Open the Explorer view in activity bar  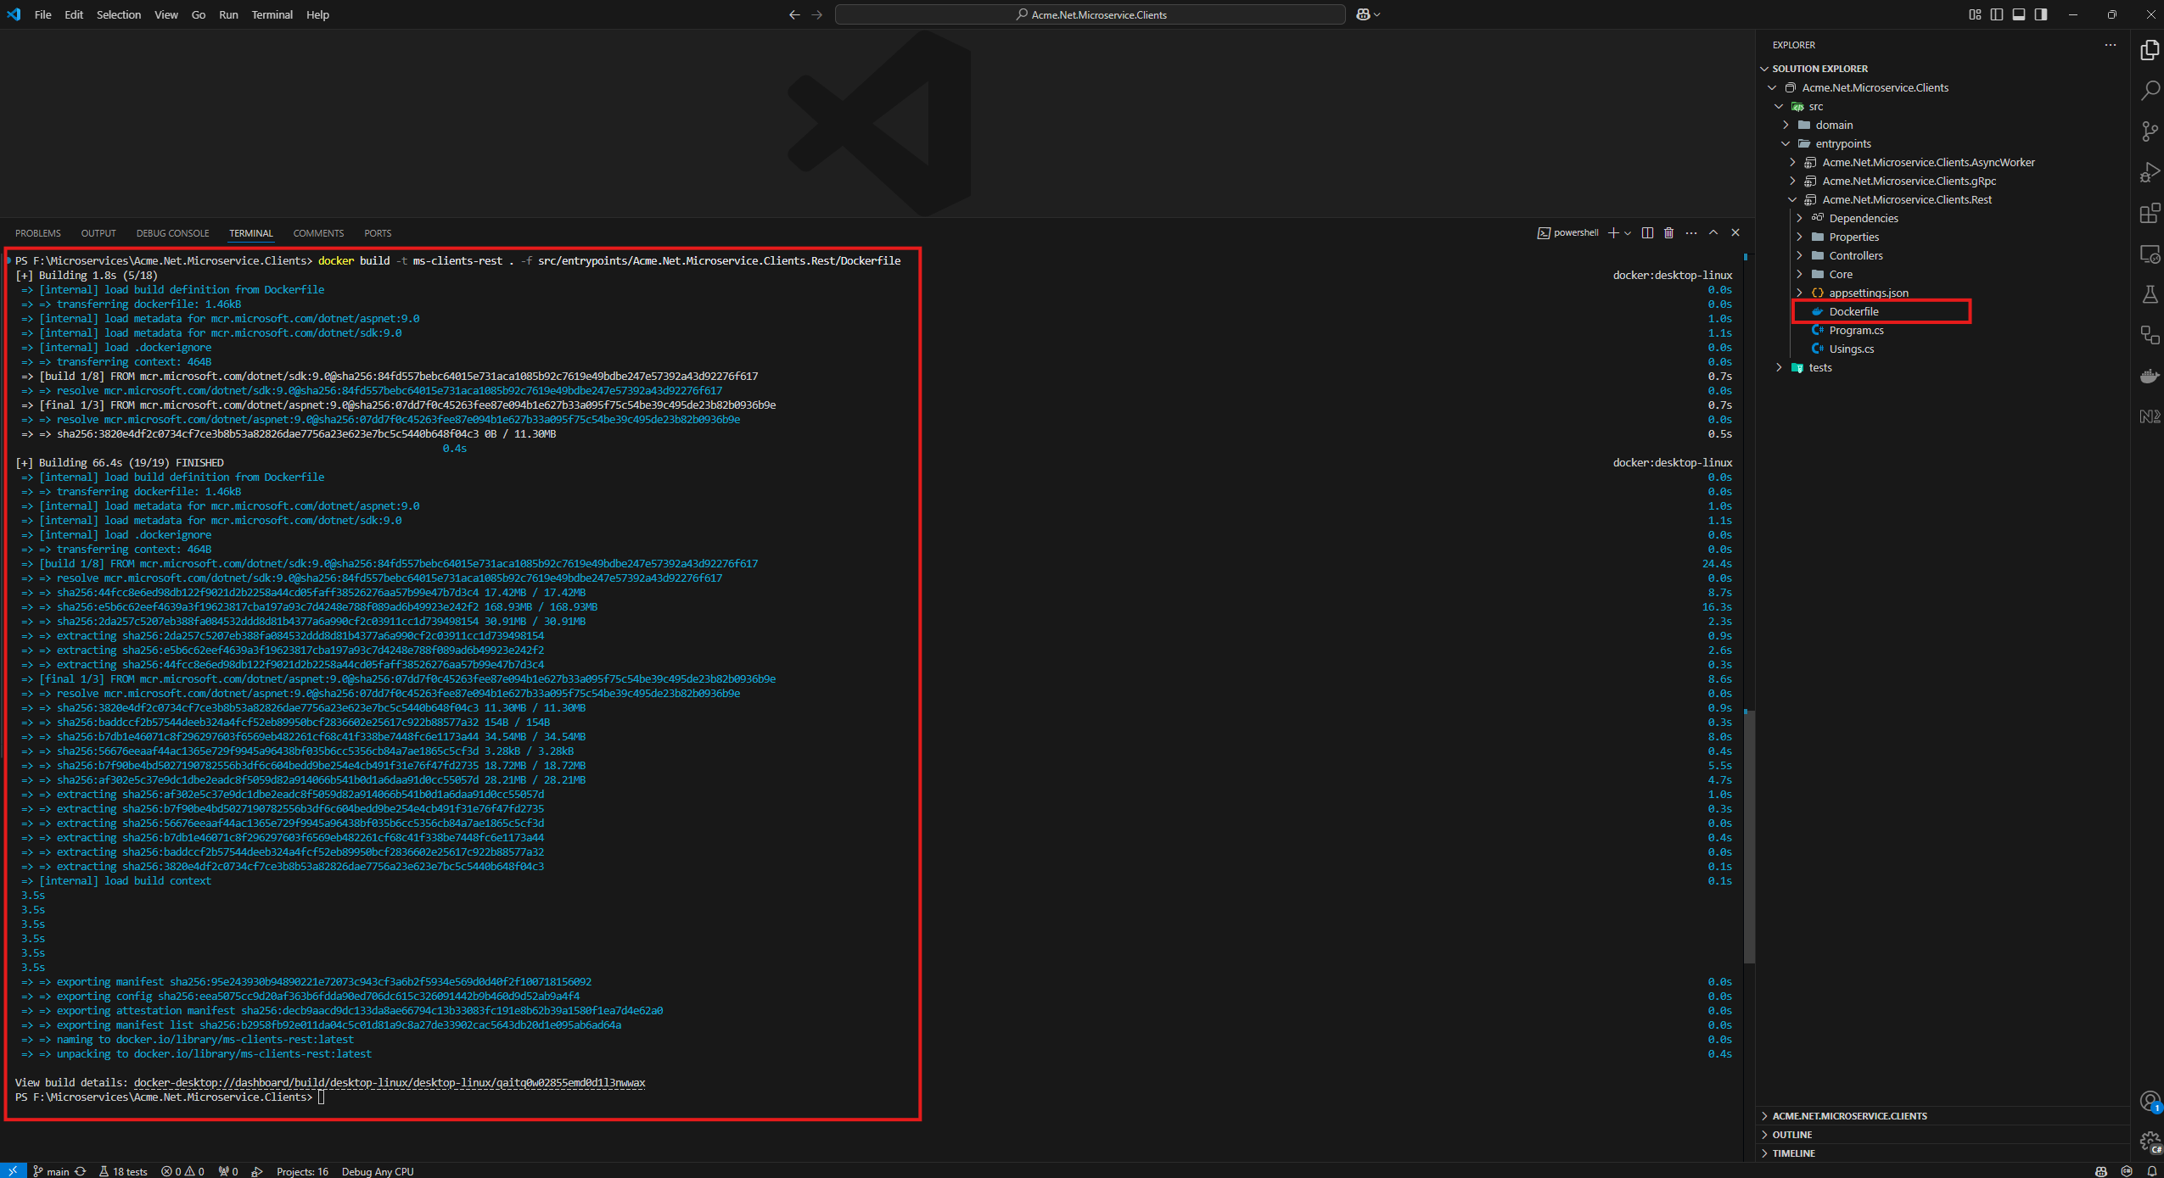(x=2150, y=50)
